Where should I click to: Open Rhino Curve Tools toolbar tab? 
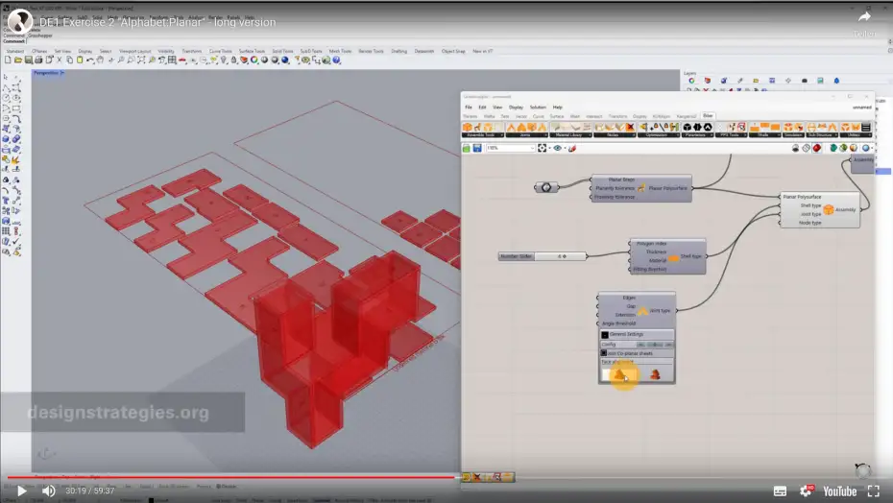[x=221, y=51]
